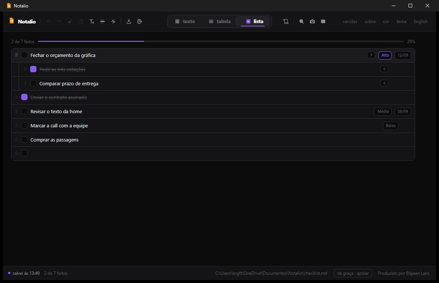
Task: Click the '12/09' due date chip
Action: 403,55
